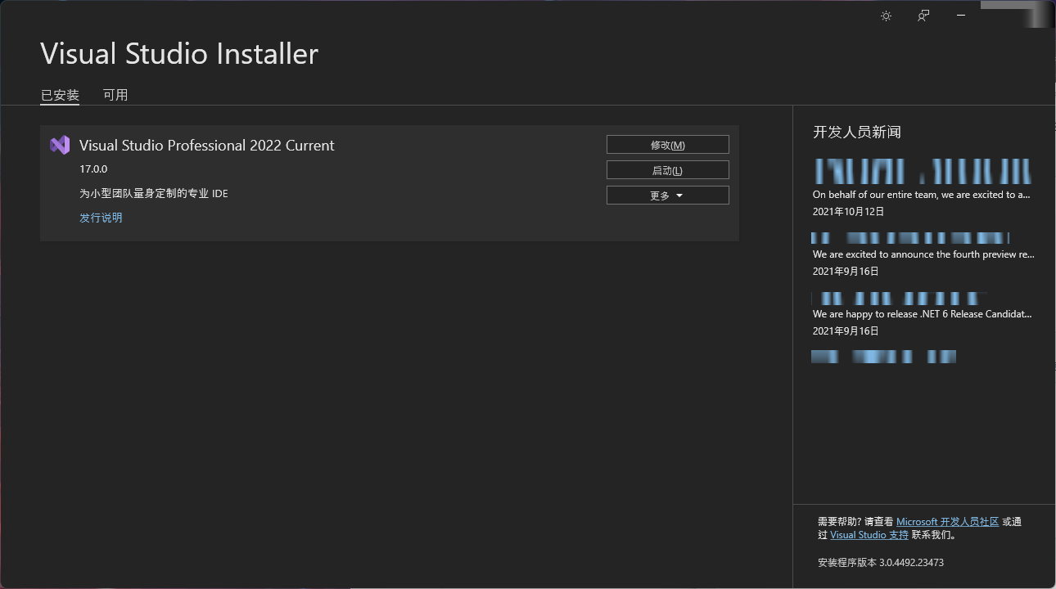Launch Visual Studio with 启动(L) button
Image resolution: width=1056 pixels, height=589 pixels.
point(667,170)
